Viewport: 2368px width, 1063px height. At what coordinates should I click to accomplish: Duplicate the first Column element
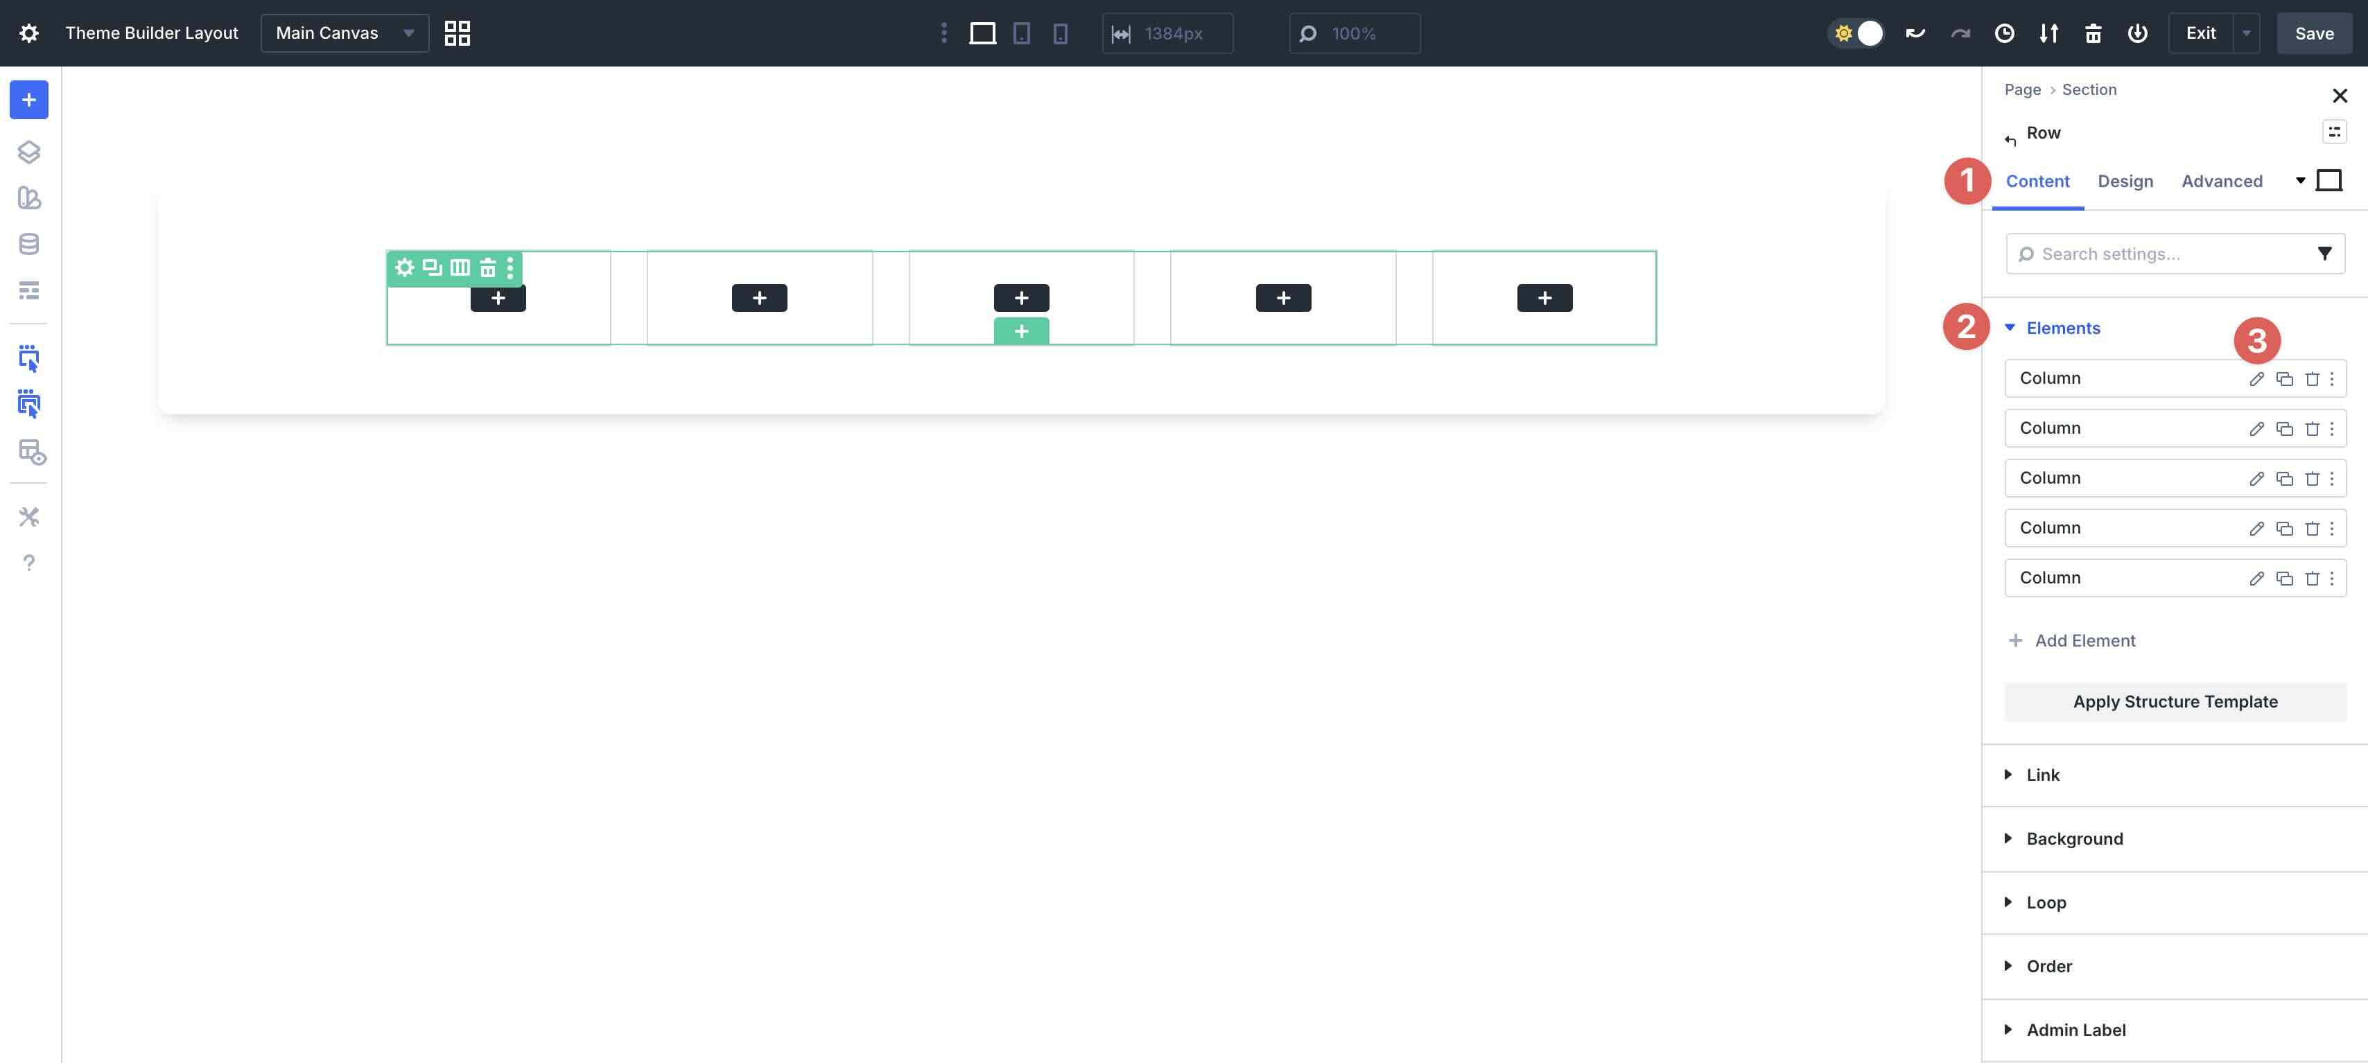click(2284, 378)
